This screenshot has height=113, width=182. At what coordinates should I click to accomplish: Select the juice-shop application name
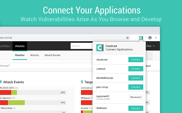pos(102,87)
